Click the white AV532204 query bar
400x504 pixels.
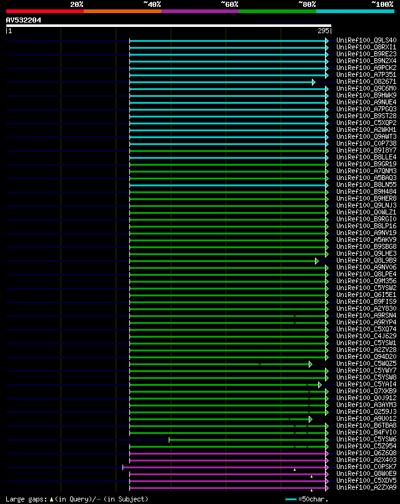tap(168, 26)
